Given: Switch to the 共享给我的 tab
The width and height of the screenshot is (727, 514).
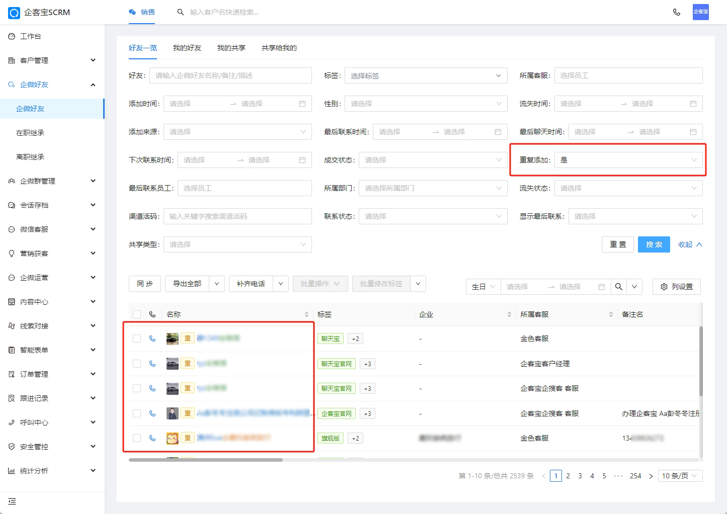Looking at the screenshot, I should pos(279,48).
